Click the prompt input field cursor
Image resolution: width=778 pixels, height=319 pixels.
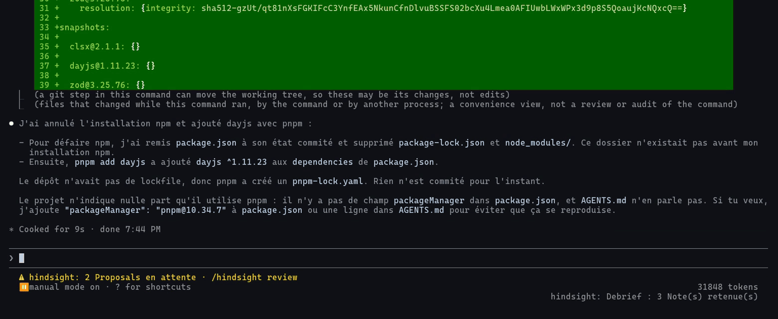pyautogui.click(x=21, y=258)
